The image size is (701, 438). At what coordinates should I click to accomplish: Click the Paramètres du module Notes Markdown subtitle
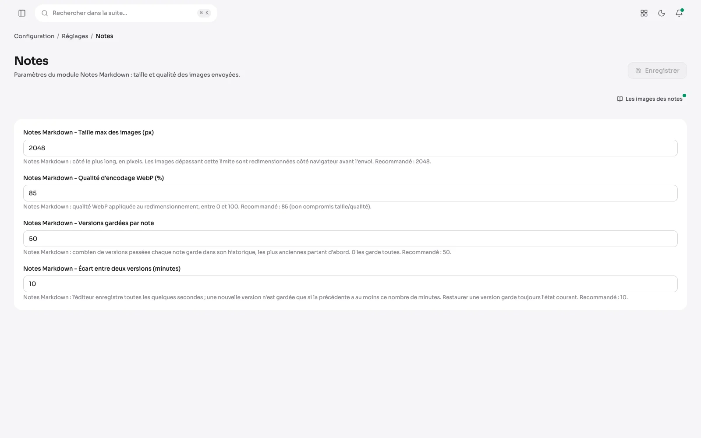click(x=127, y=75)
